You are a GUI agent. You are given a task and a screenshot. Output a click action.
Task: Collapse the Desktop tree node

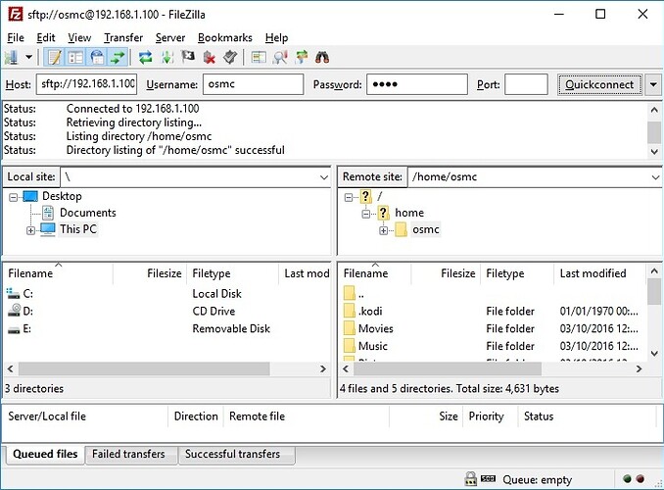pyautogui.click(x=14, y=197)
